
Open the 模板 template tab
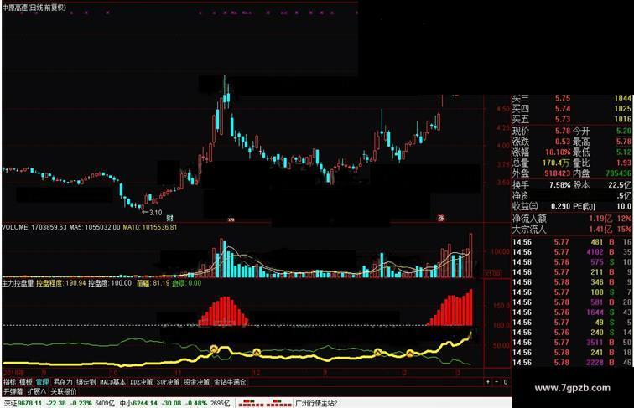coord(26,382)
